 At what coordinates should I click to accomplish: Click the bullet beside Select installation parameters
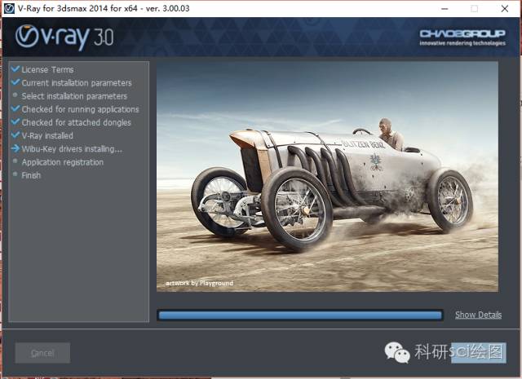click(15, 95)
